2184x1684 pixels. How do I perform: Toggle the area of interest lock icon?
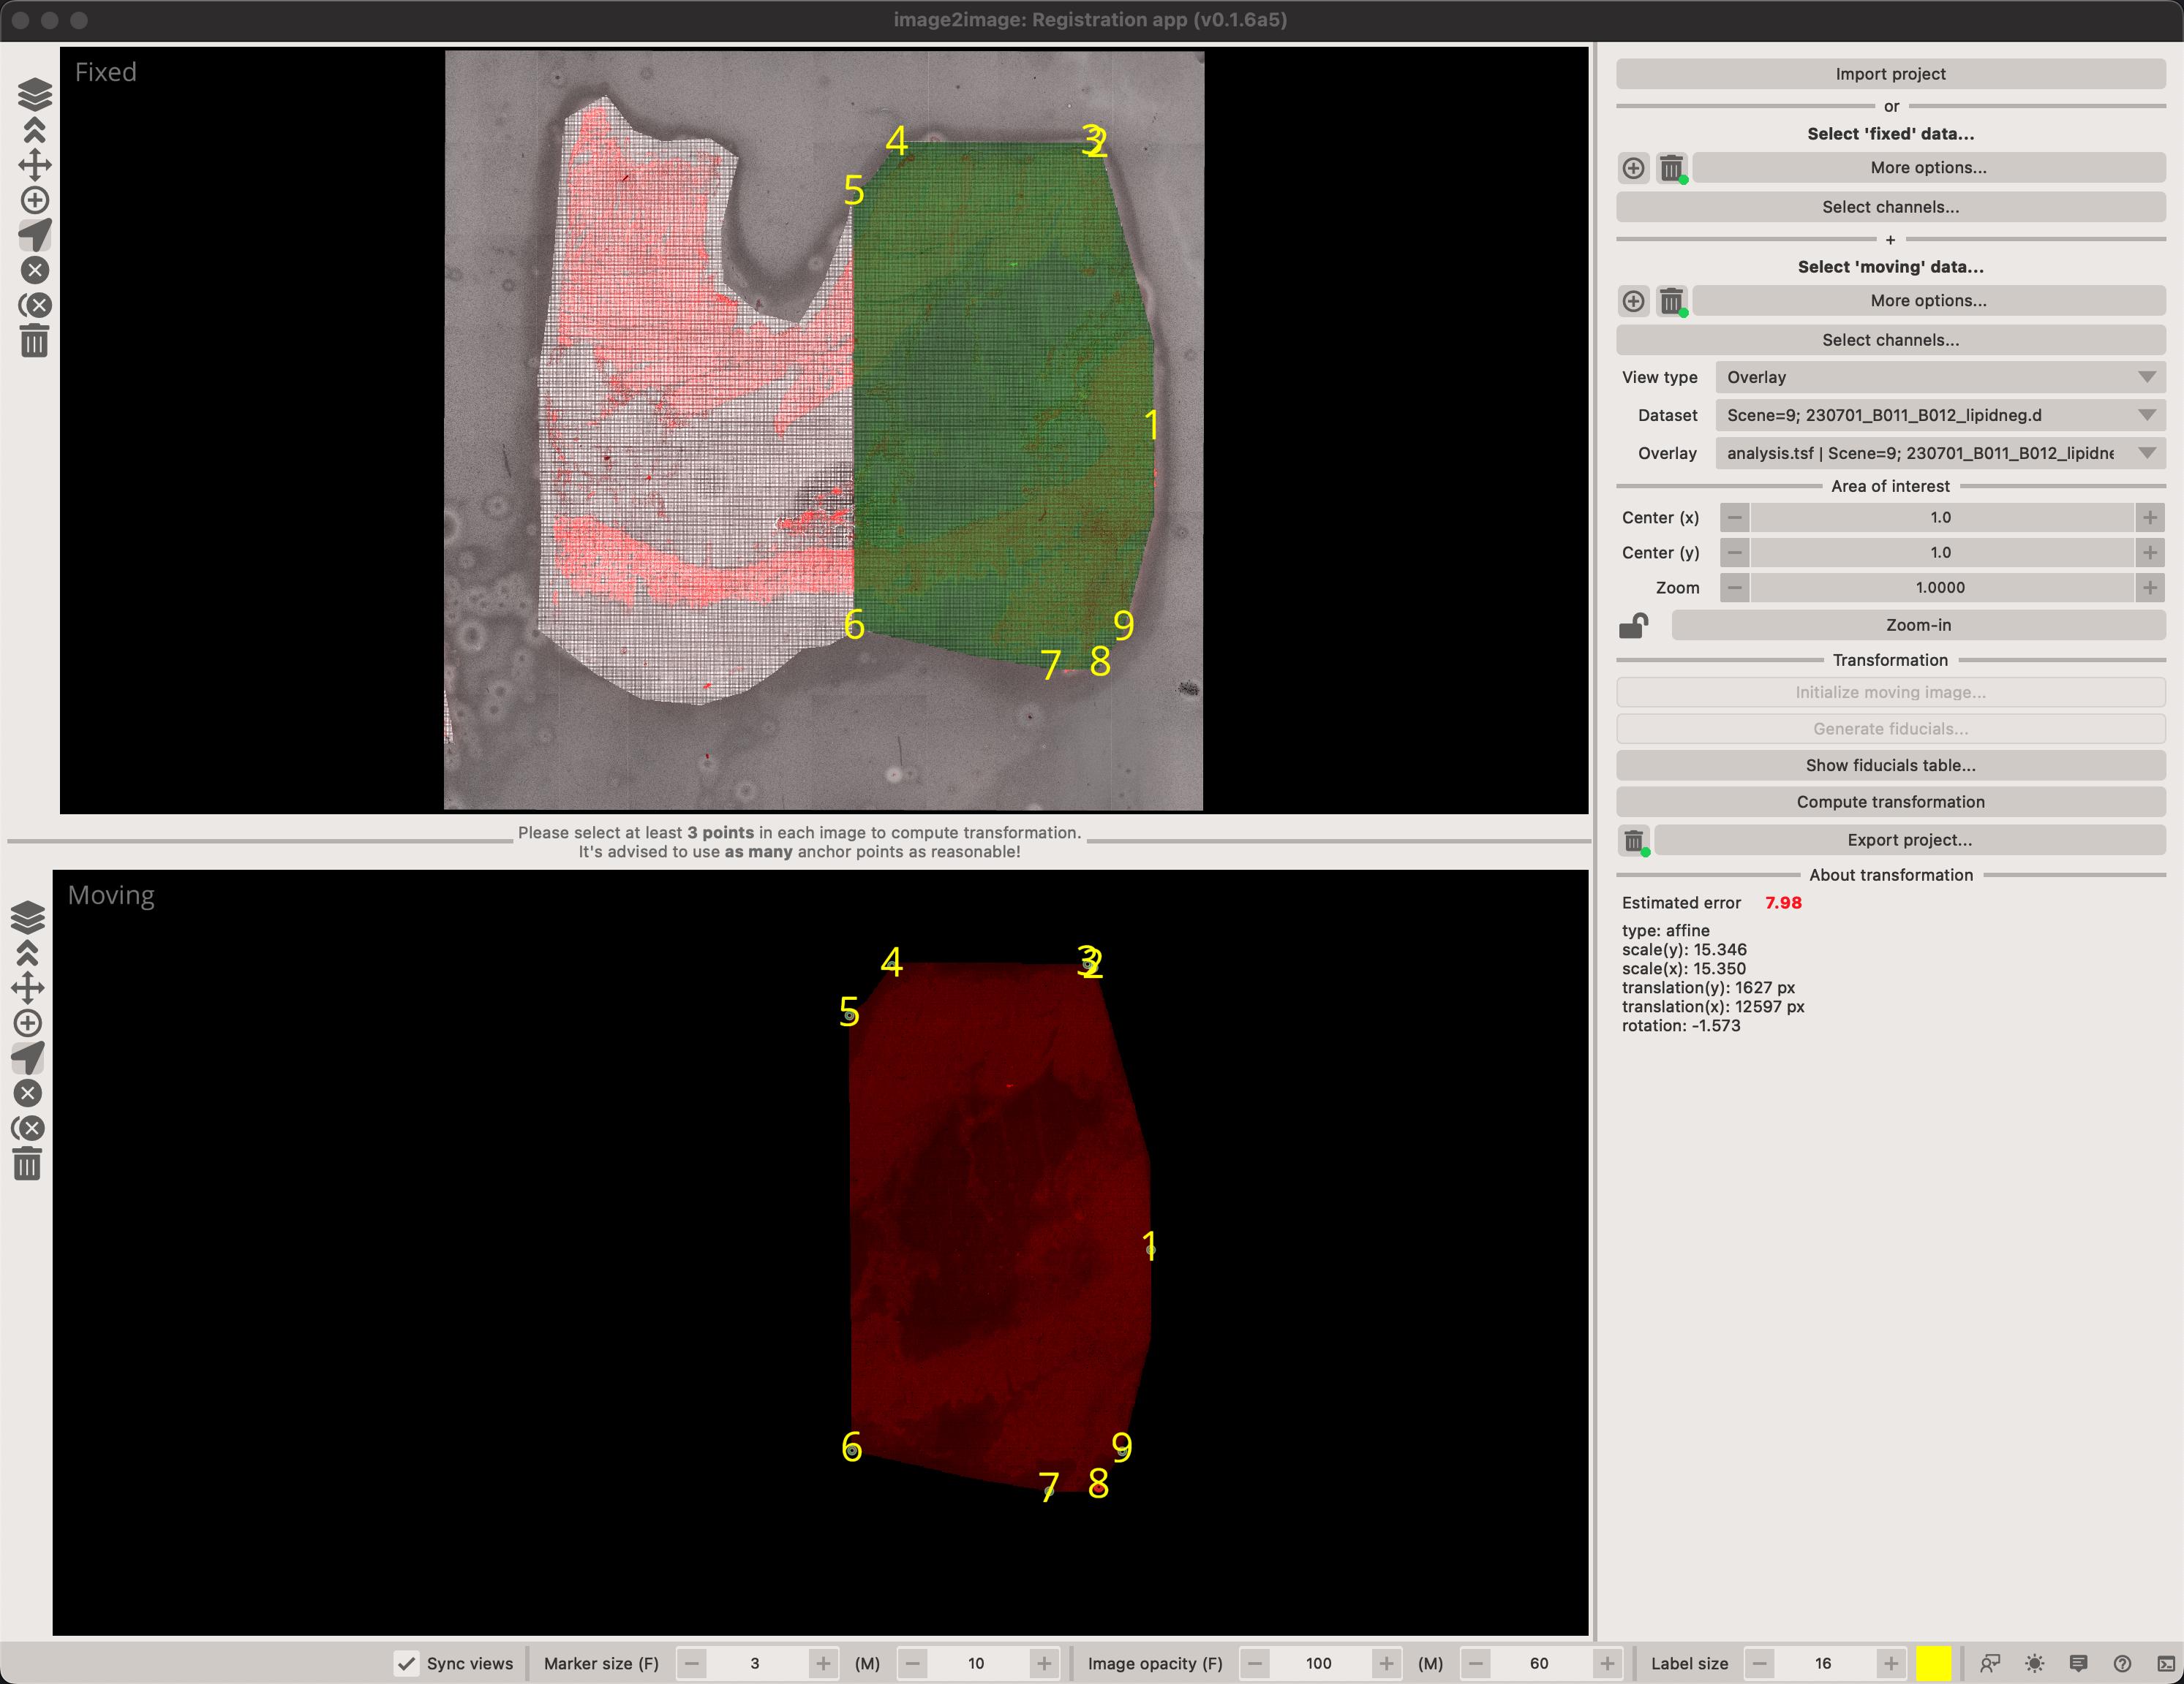pyautogui.click(x=1633, y=626)
